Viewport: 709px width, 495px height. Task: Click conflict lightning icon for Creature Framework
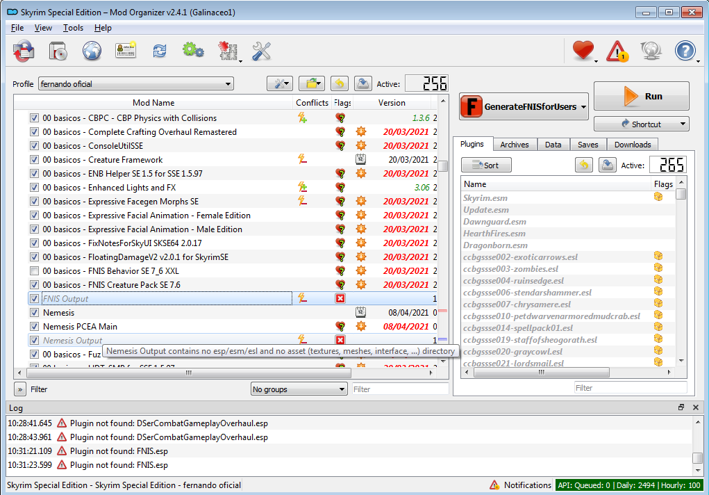303,159
